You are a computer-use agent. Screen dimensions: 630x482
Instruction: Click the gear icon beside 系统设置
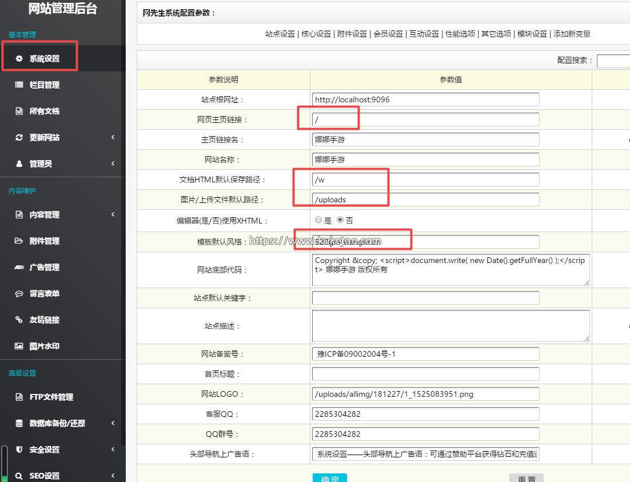click(x=19, y=59)
